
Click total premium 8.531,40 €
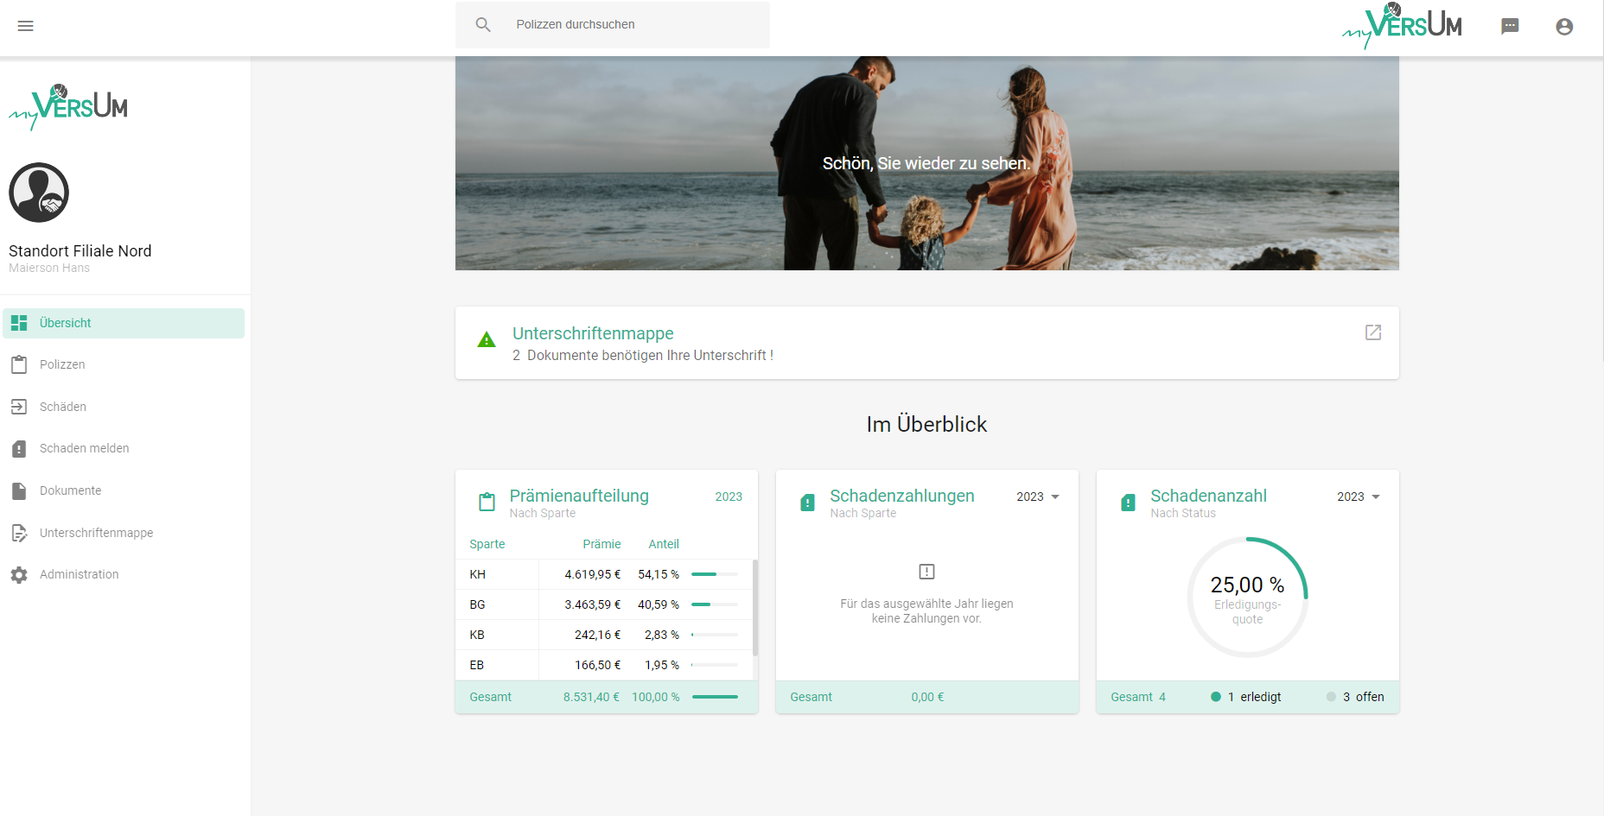(x=591, y=697)
